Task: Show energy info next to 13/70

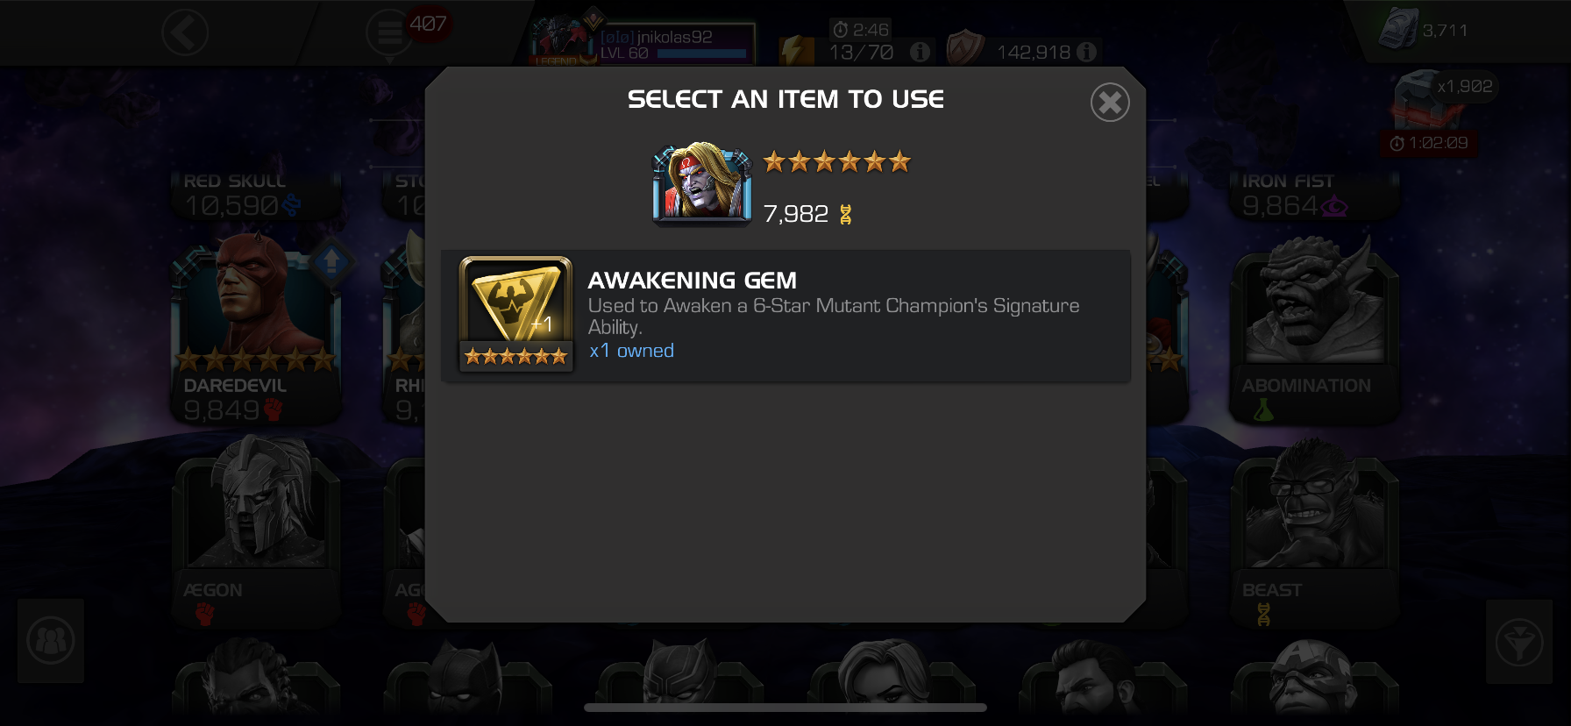Action: pyautogui.click(x=920, y=52)
